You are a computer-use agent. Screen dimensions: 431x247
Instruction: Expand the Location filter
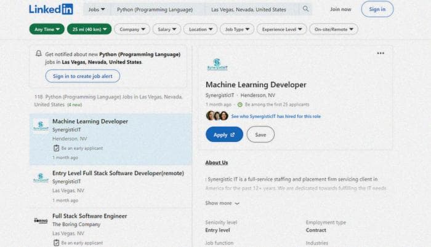(x=200, y=29)
